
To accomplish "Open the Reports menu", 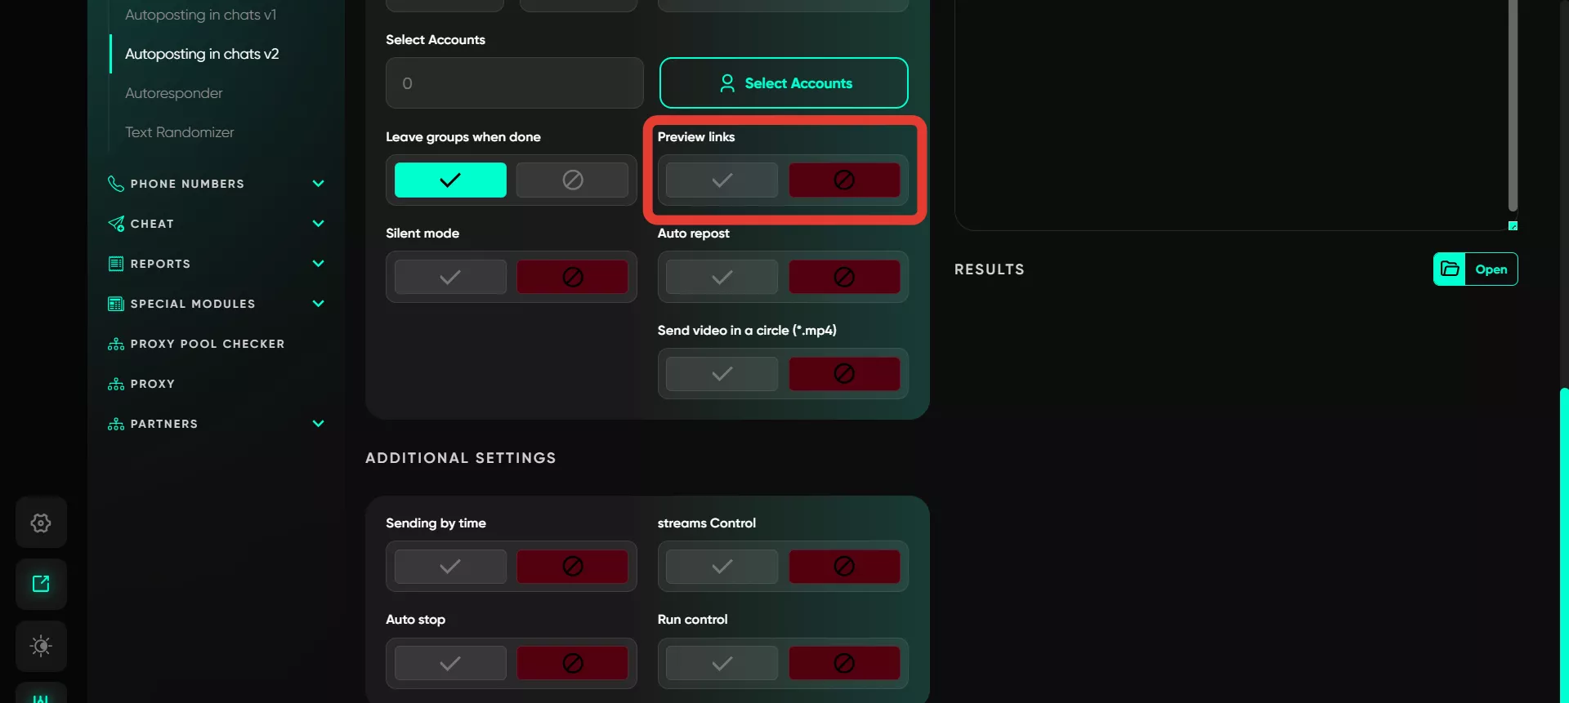I will (x=160, y=264).
